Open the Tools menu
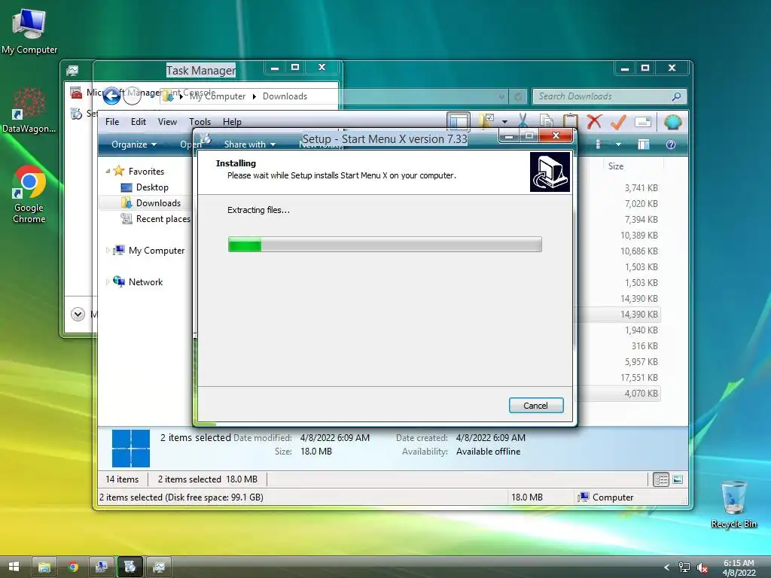Viewport: 771px width, 578px height. [200, 121]
